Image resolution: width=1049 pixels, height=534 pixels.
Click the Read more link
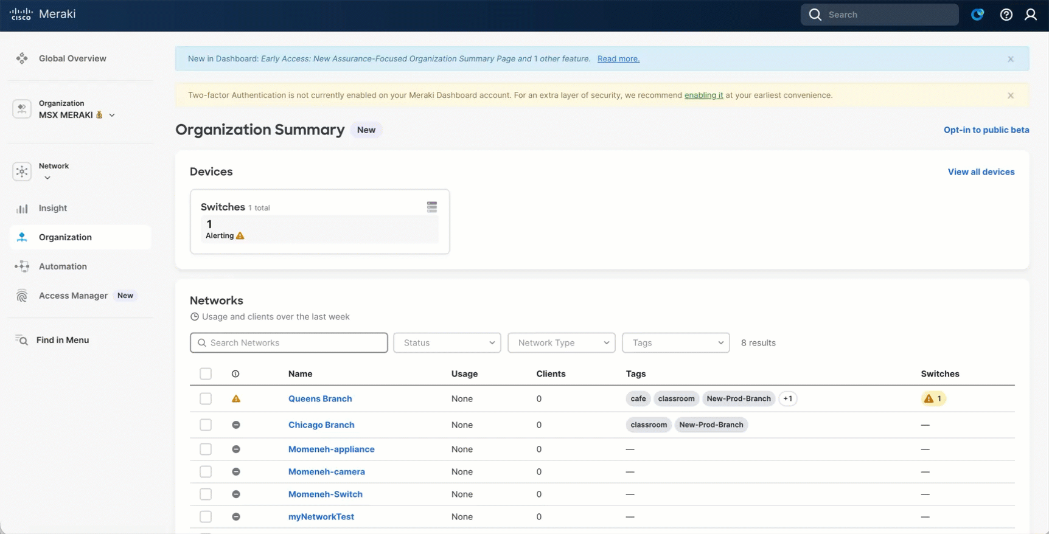tap(618, 59)
